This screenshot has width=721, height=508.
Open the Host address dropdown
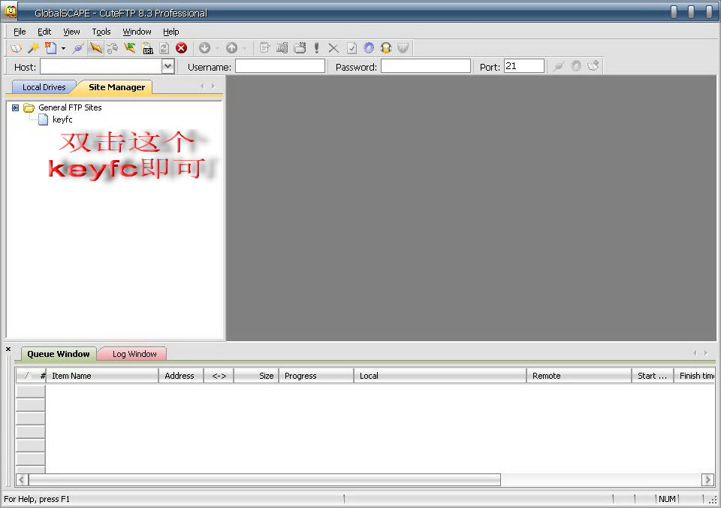(x=168, y=67)
